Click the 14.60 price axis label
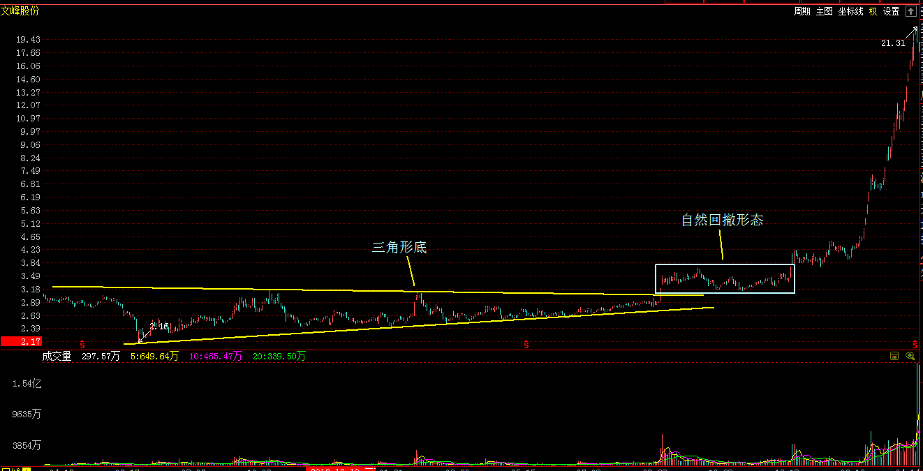Image resolution: width=923 pixels, height=471 pixels. coord(30,80)
